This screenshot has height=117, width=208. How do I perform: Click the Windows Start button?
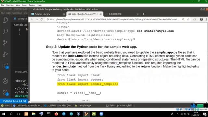click(x=4, y=114)
